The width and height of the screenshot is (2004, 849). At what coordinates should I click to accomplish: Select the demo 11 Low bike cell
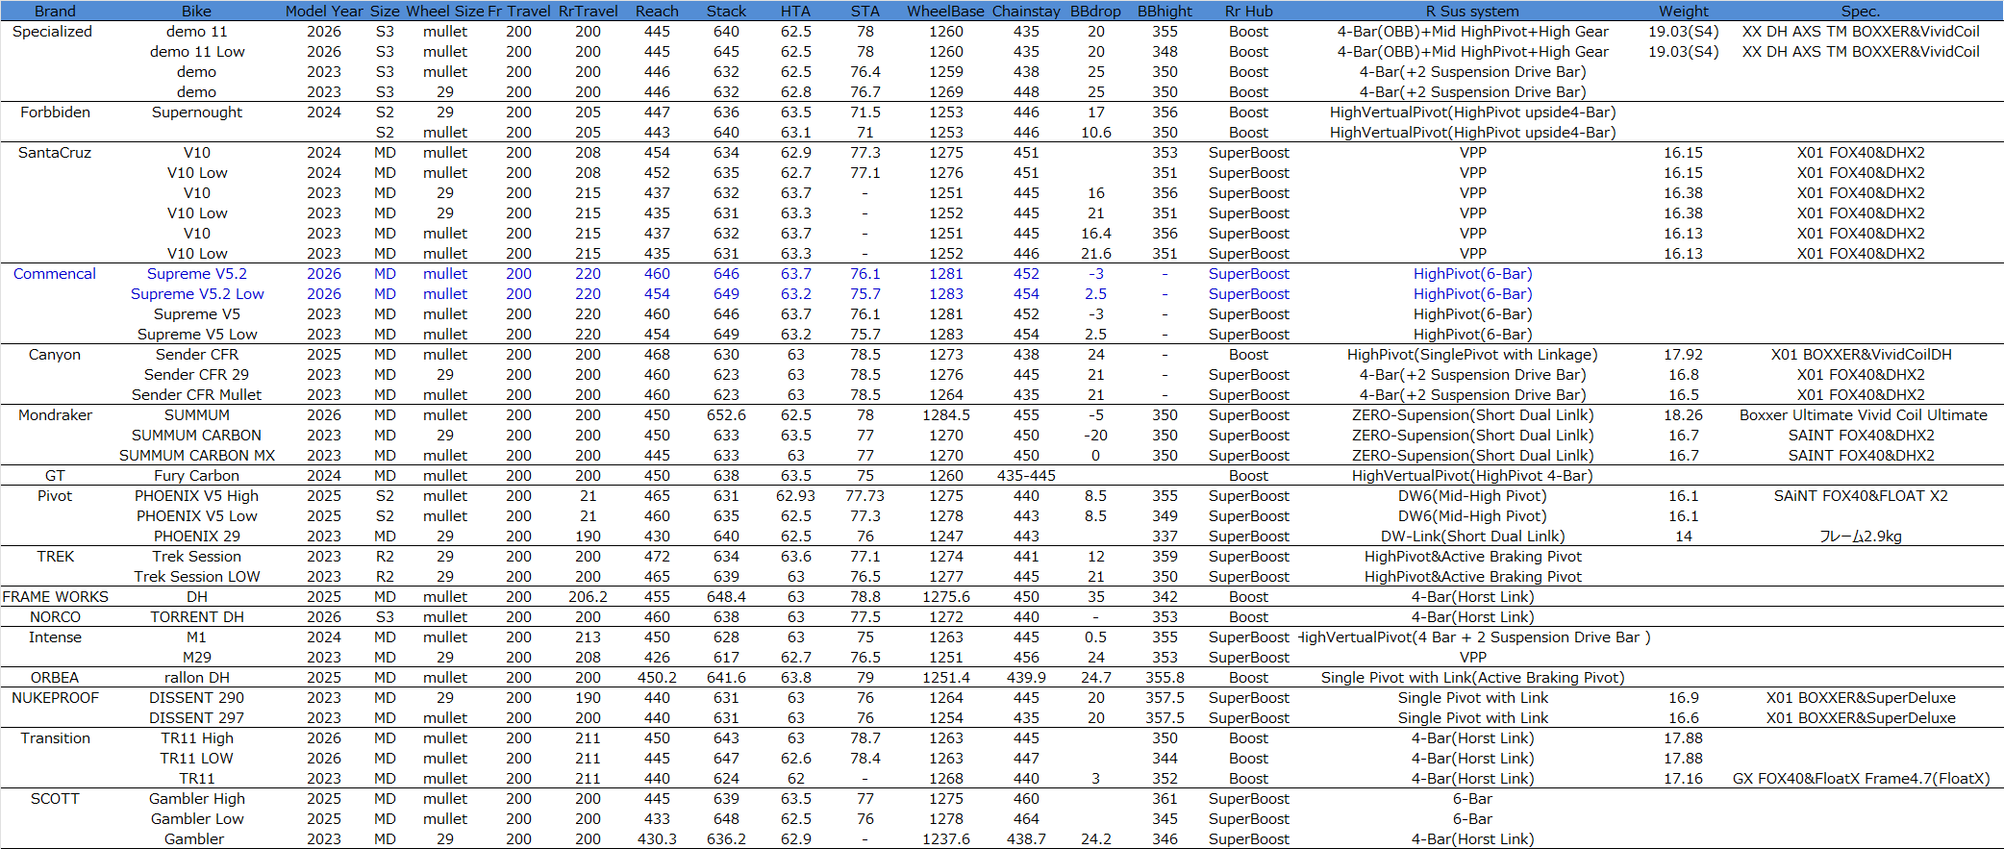(x=196, y=52)
